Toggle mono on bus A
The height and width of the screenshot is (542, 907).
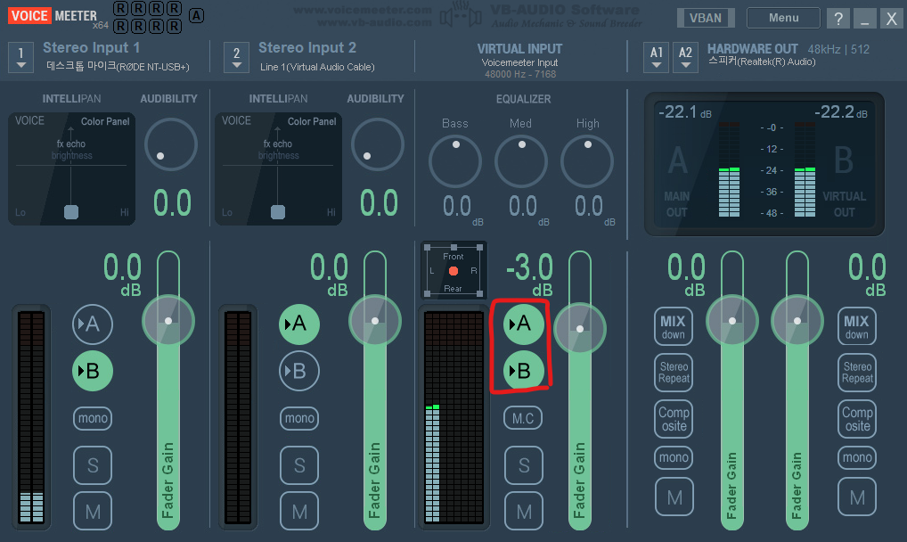point(674,457)
